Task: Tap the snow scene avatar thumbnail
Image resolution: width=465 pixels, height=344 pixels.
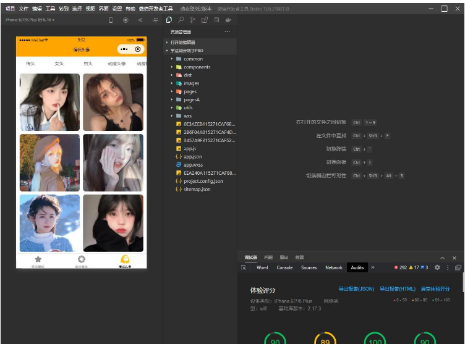Action: click(x=50, y=223)
